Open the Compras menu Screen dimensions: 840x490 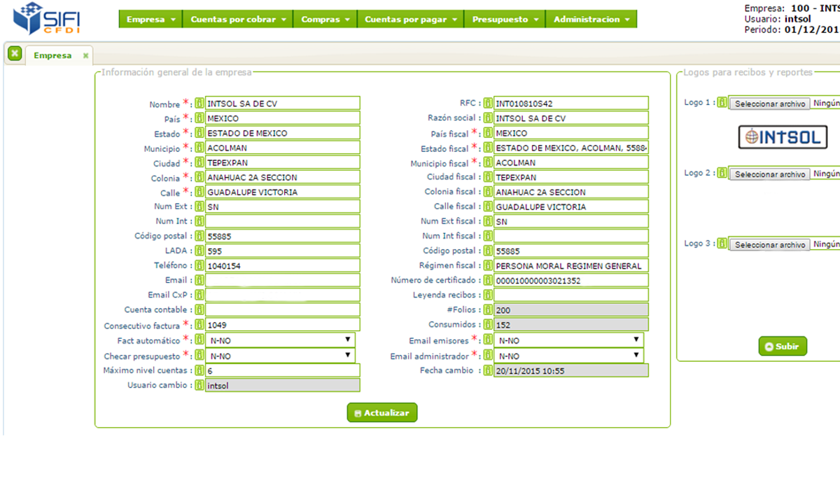pyautogui.click(x=325, y=20)
